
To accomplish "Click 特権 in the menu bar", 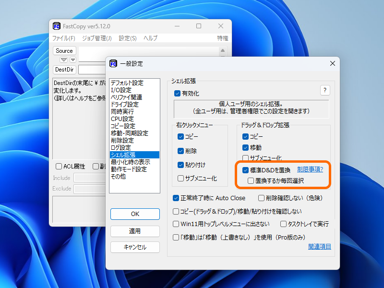I will point(222,38).
